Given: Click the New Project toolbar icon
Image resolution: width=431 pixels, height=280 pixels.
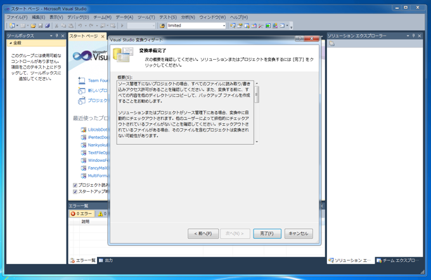Looking at the screenshot, I should click(12, 25).
